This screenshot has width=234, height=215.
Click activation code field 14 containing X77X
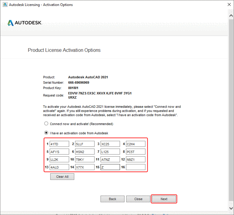click(85, 167)
